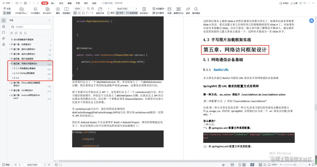Image resolution: width=317 pixels, height=167 pixels.
Task: Open the 文件 menu dropdown
Action: pyautogui.click(x=7, y=3)
